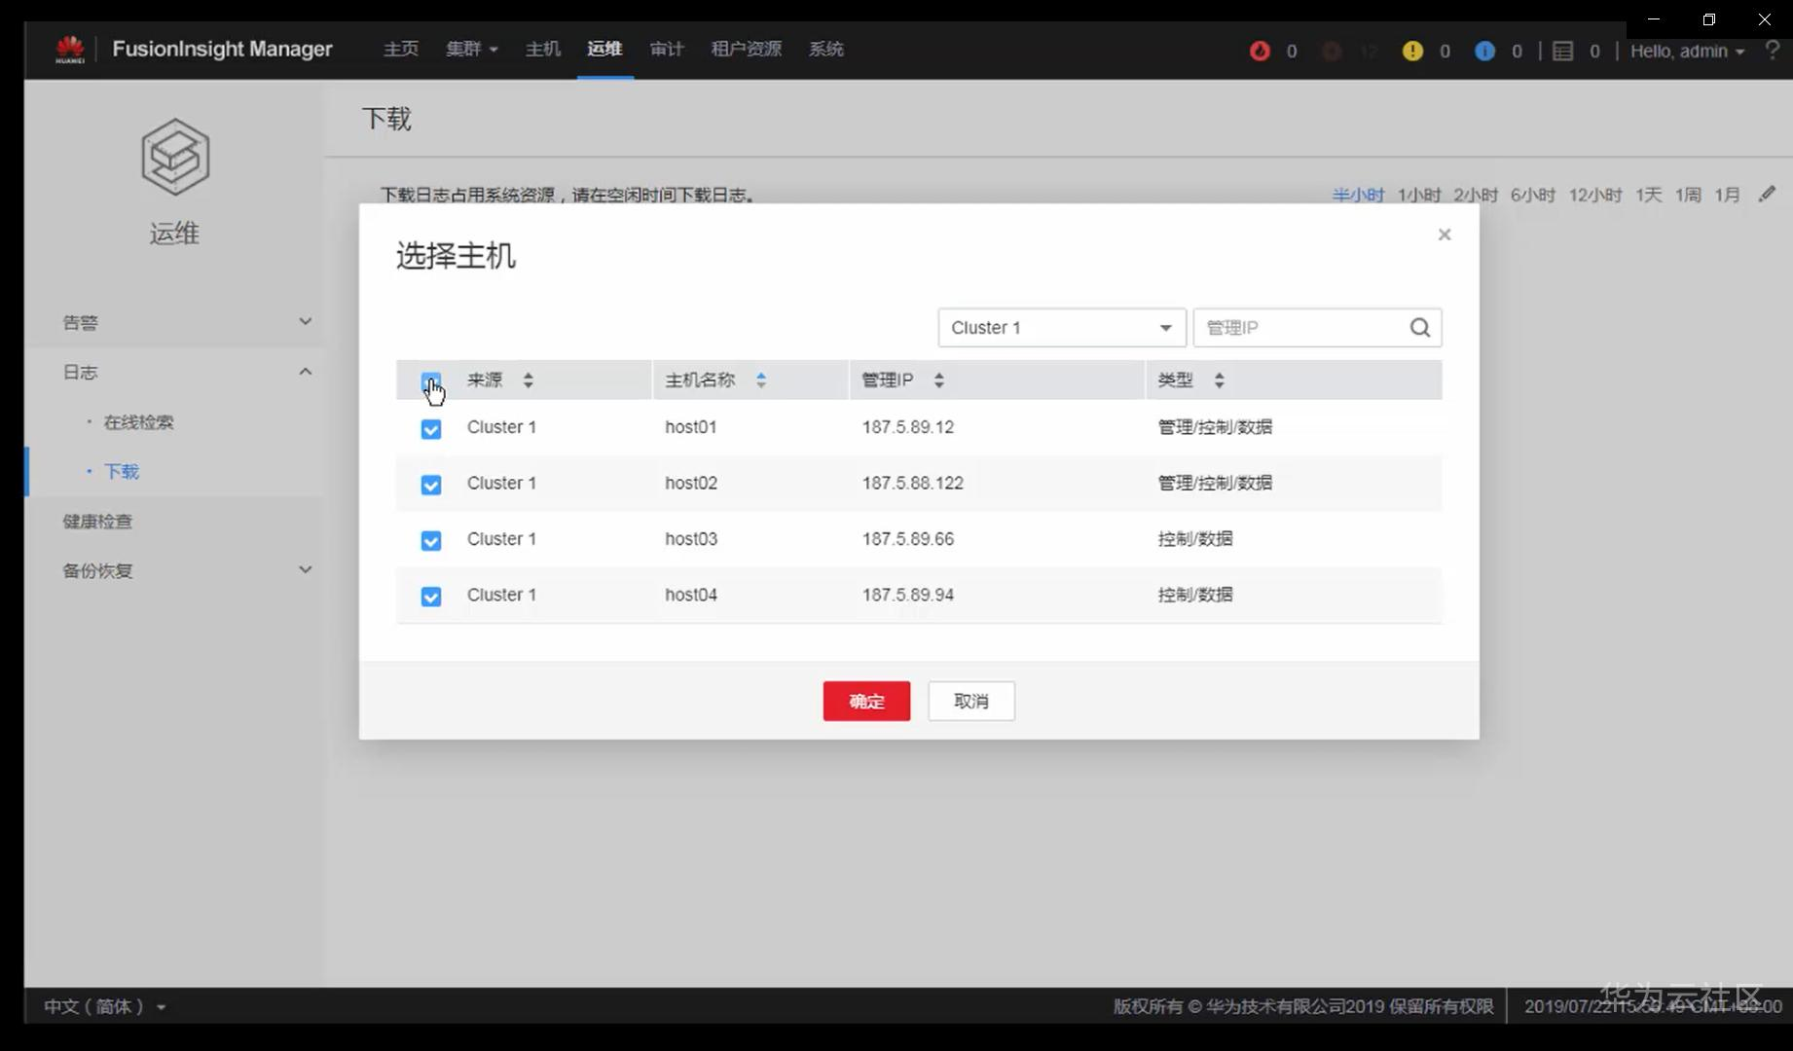Open 下载 in the sidebar
Image resolution: width=1793 pixels, height=1051 pixels.
(122, 472)
